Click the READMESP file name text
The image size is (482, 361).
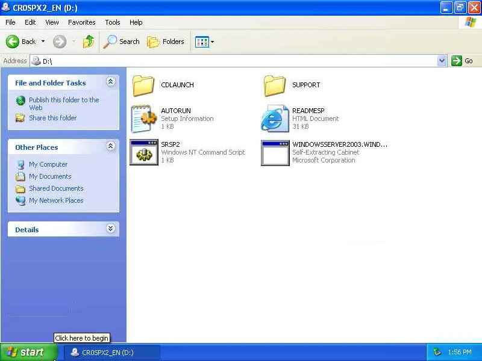coord(308,111)
